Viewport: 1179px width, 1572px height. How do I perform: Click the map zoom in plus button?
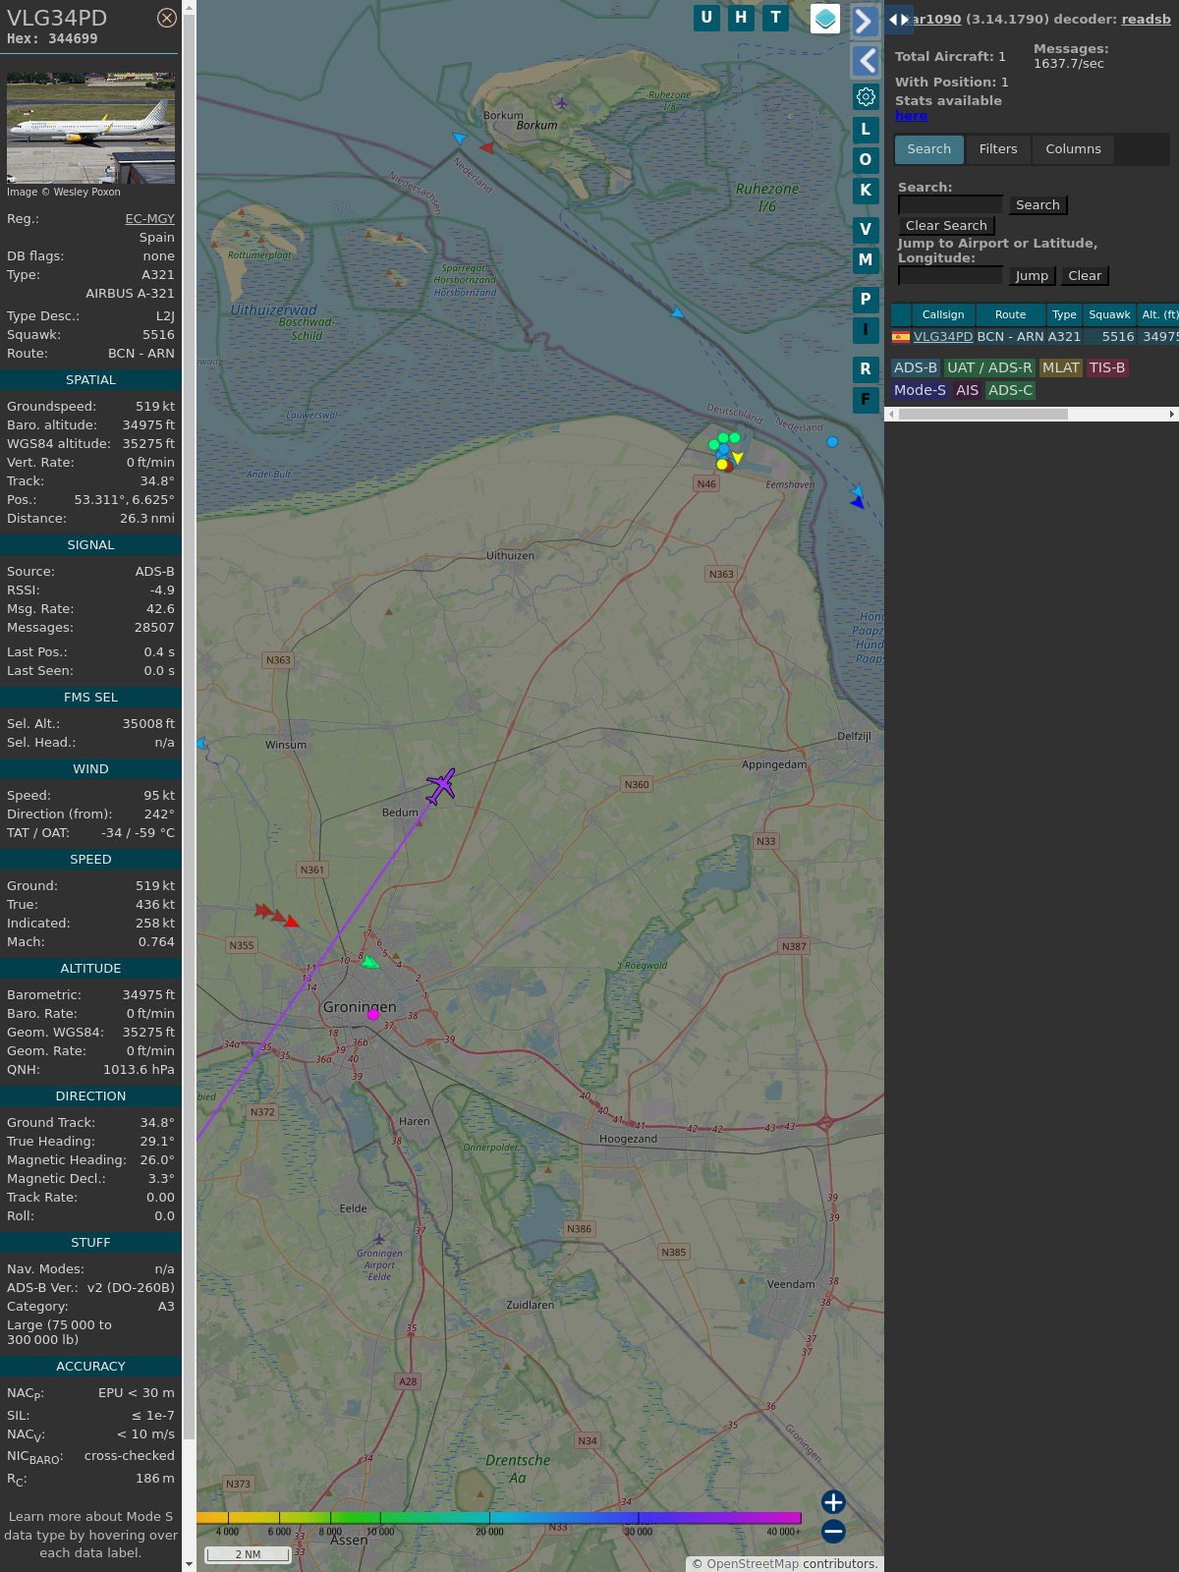click(833, 1502)
